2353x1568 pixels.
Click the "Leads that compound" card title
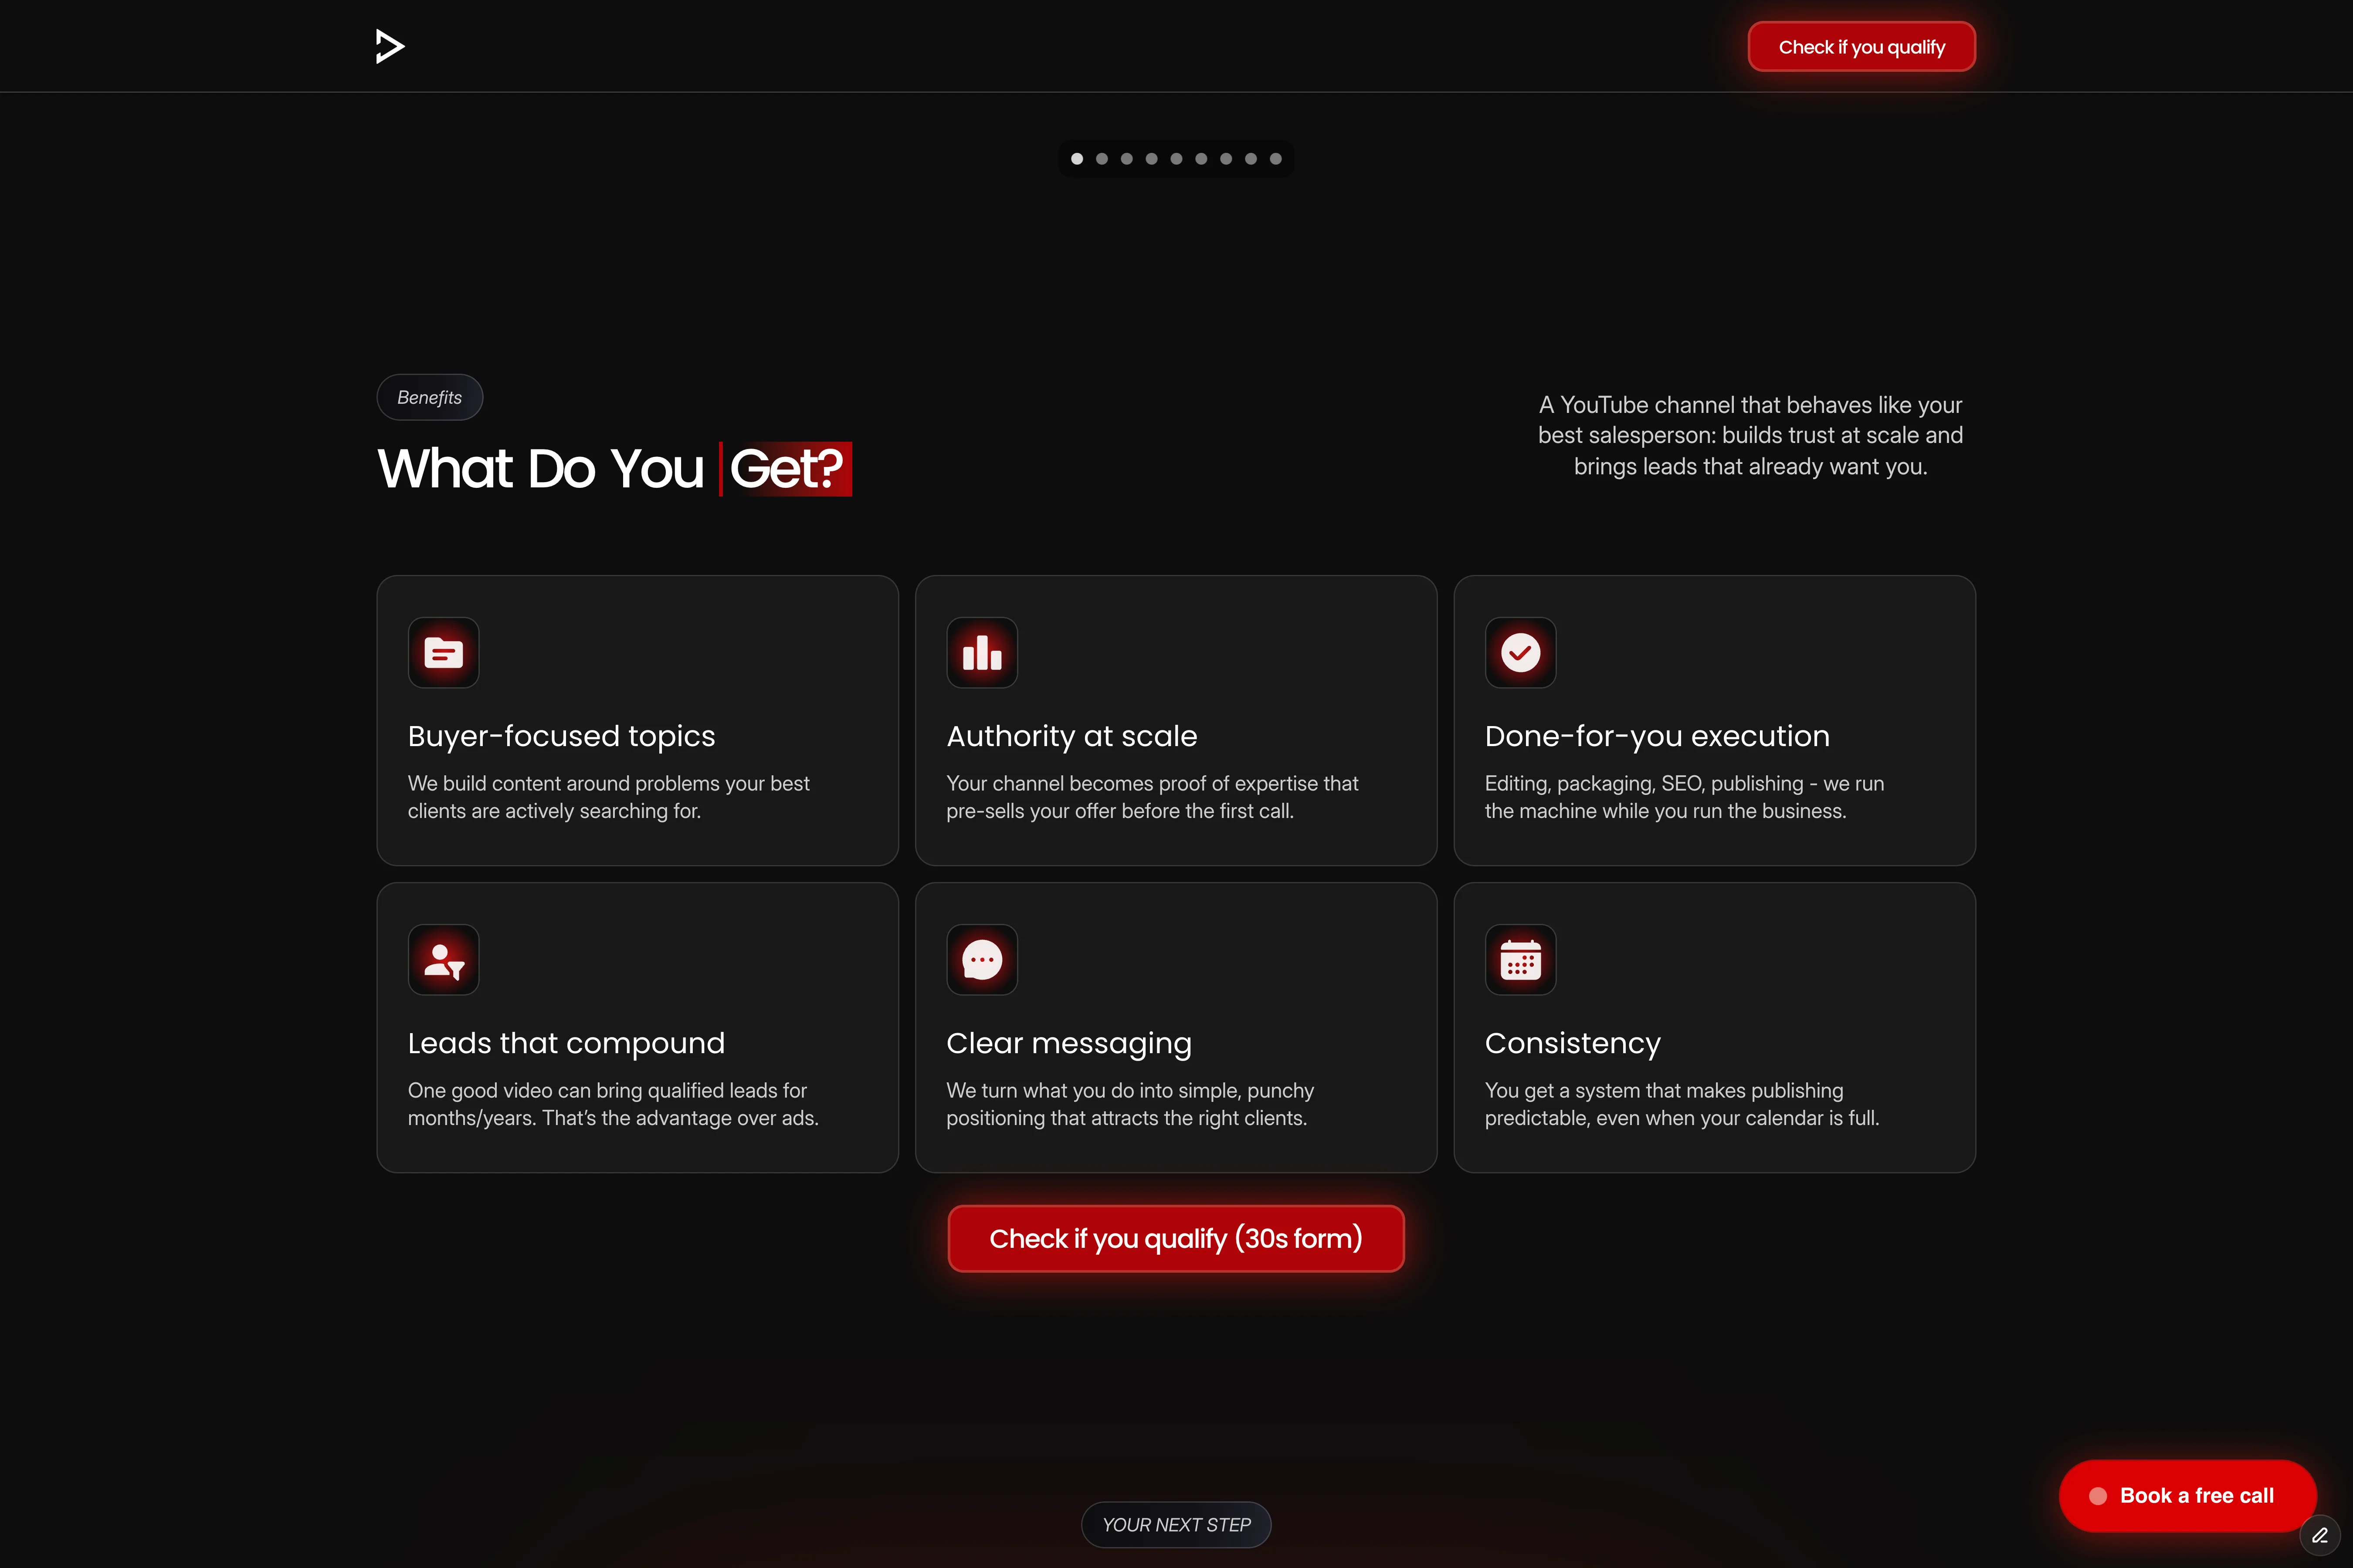tap(566, 1043)
